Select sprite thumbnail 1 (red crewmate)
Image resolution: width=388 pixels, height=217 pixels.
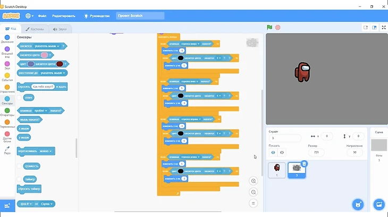point(276,170)
